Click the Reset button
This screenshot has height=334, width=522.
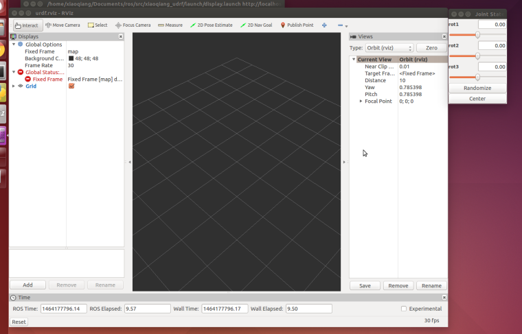19,322
